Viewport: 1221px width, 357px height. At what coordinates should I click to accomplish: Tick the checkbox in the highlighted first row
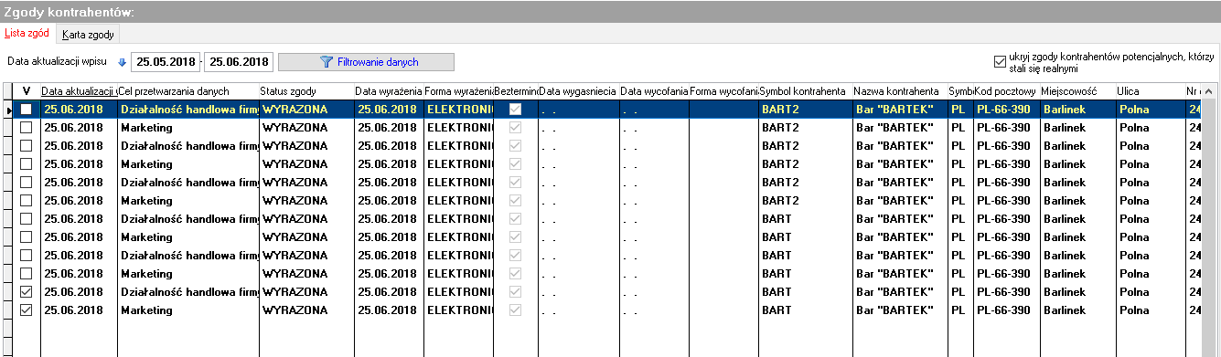(x=26, y=109)
